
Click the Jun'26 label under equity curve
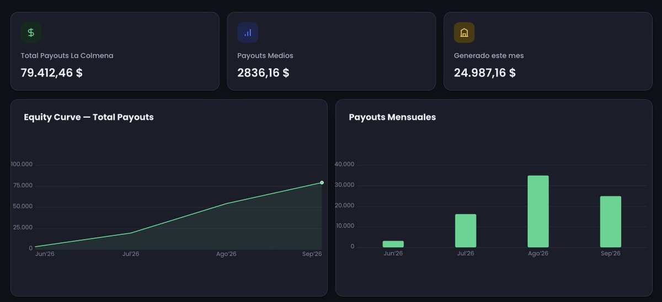(x=45, y=254)
